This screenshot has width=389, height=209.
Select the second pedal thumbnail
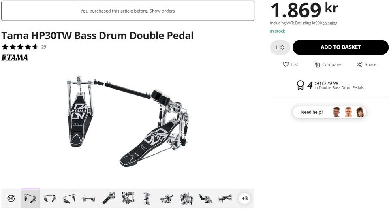[x=49, y=198]
